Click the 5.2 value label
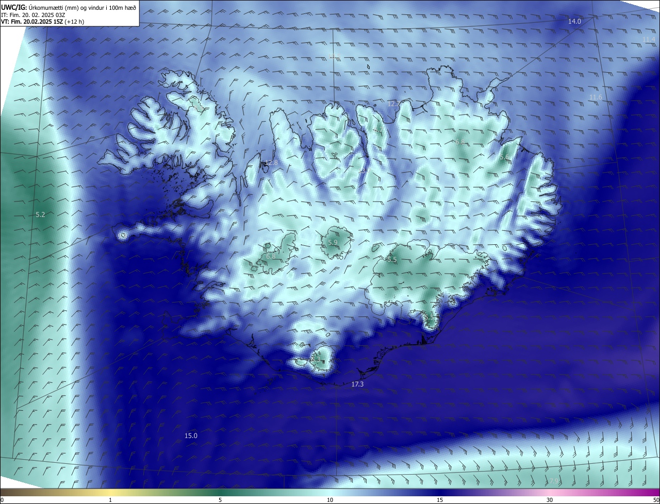 coord(40,214)
